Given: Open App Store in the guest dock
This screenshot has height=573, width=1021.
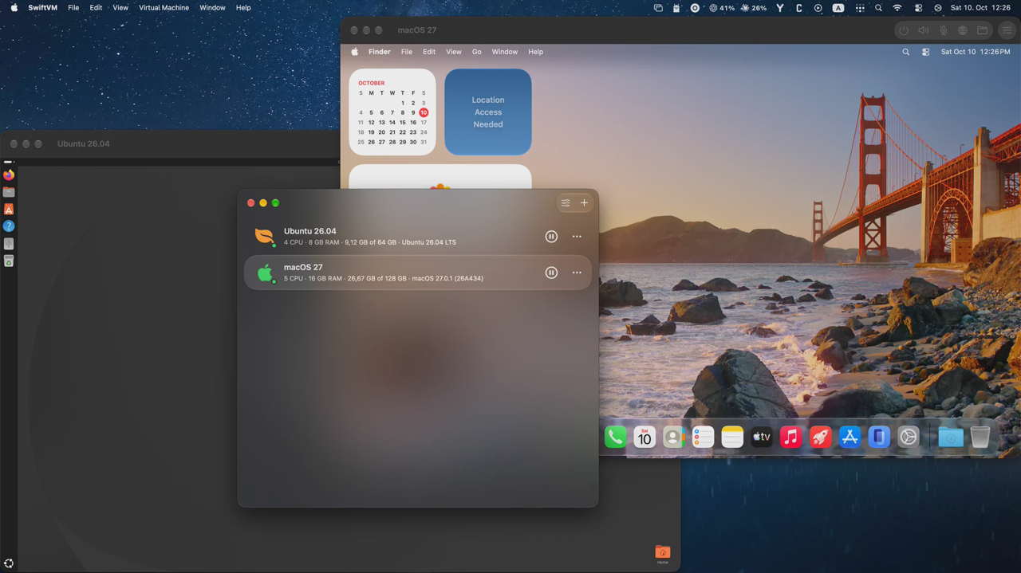Looking at the screenshot, I should tap(850, 437).
